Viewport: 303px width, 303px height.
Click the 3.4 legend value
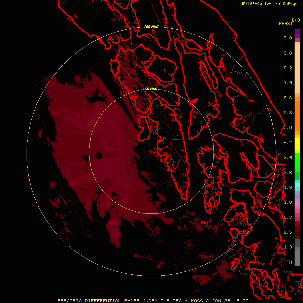click(288, 158)
